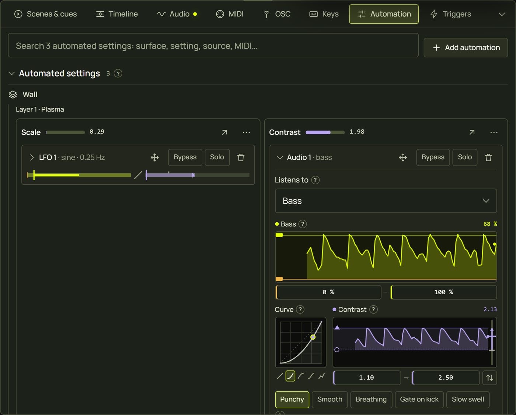
Task: Swap the Contrast output range values
Action: (489, 378)
